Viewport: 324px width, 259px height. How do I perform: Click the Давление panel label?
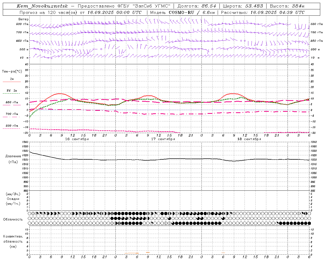pyautogui.click(x=13, y=156)
